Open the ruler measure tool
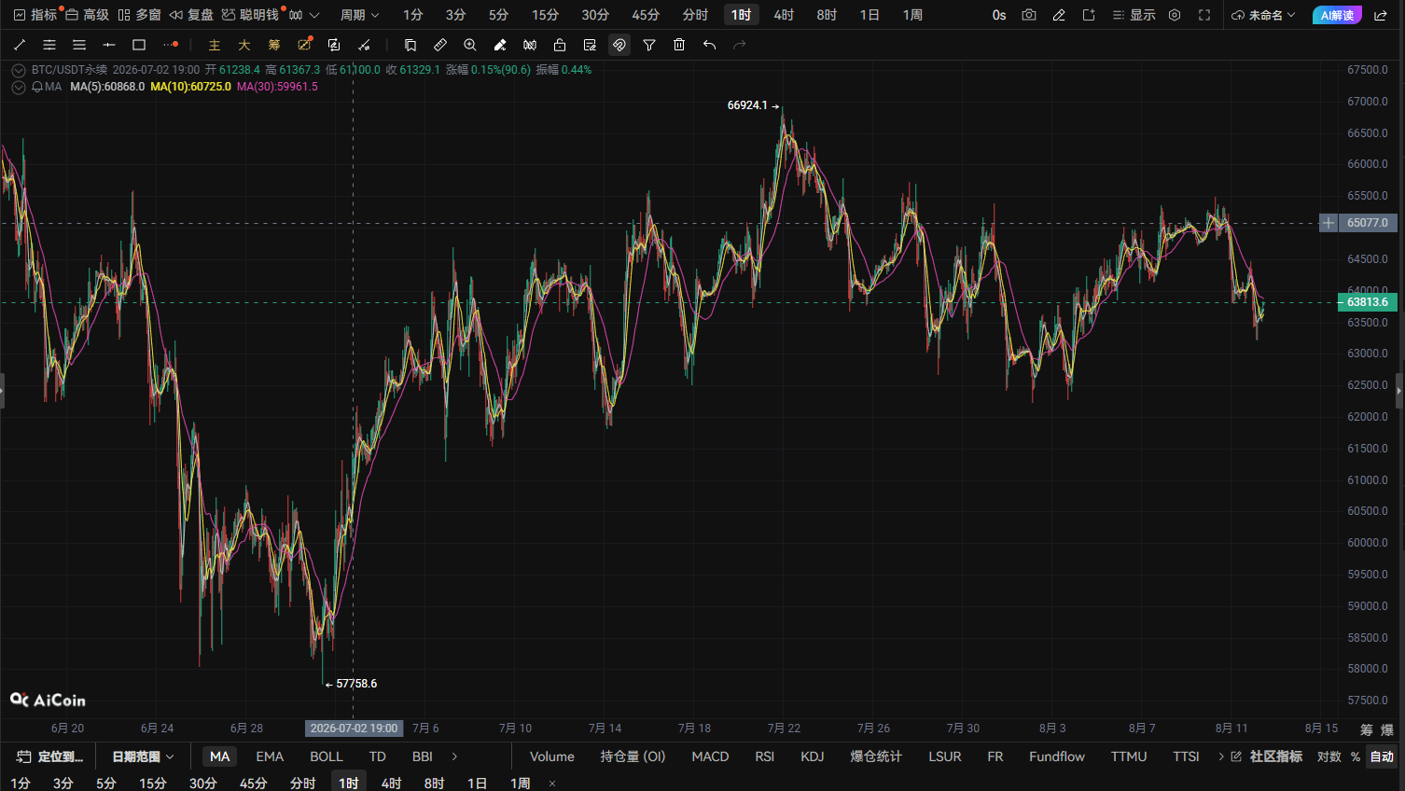This screenshot has height=791, width=1405. click(x=440, y=45)
